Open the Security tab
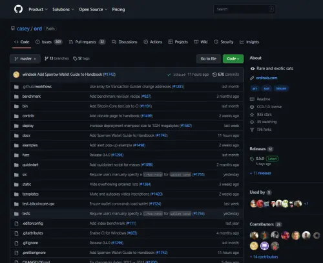 [x=224, y=42]
